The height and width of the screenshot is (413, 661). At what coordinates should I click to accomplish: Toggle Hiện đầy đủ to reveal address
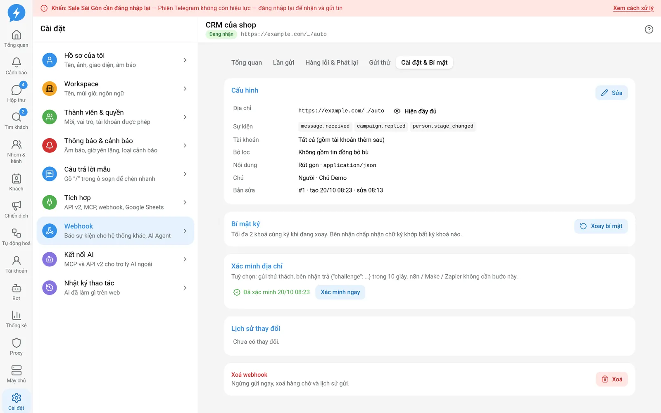click(x=415, y=111)
